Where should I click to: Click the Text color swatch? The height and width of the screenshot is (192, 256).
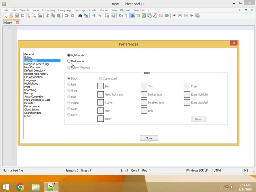pyautogui.click(x=144, y=86)
